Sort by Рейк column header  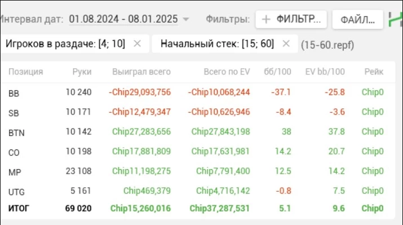pyautogui.click(x=374, y=72)
